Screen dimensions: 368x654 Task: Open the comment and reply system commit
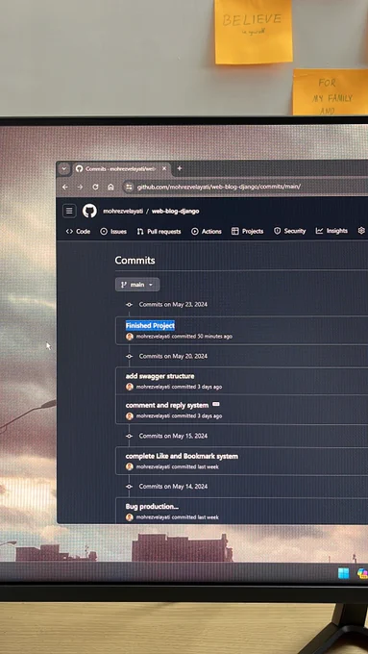click(x=167, y=406)
